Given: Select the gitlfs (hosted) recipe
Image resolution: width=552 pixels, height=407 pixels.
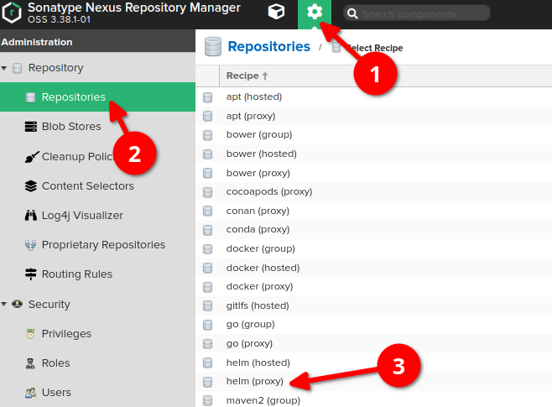Looking at the screenshot, I should pyautogui.click(x=258, y=305).
